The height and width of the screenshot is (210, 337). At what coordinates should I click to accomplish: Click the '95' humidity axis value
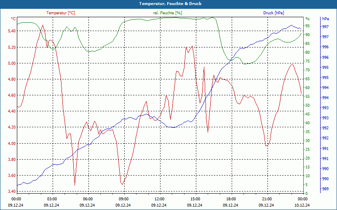click(x=308, y=26)
